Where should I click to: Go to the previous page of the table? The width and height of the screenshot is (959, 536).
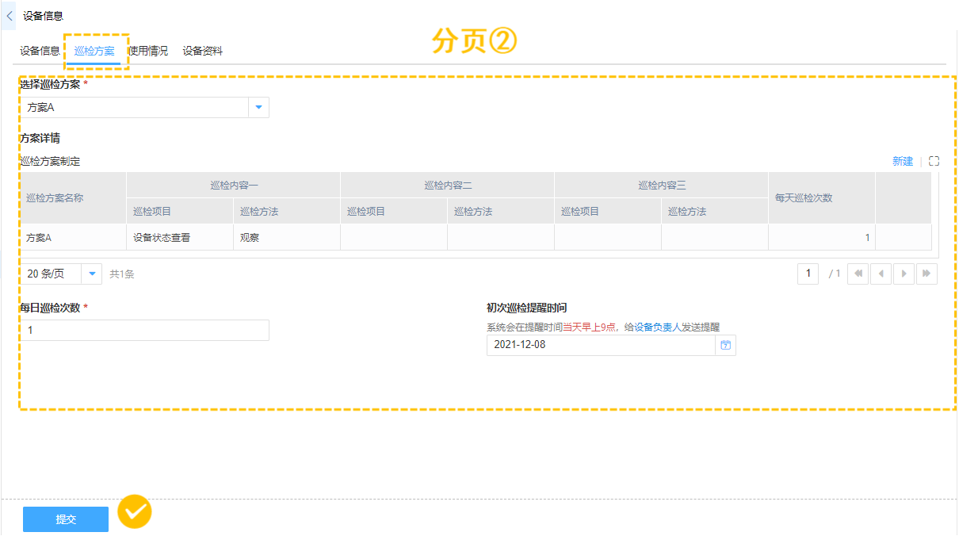coord(881,274)
